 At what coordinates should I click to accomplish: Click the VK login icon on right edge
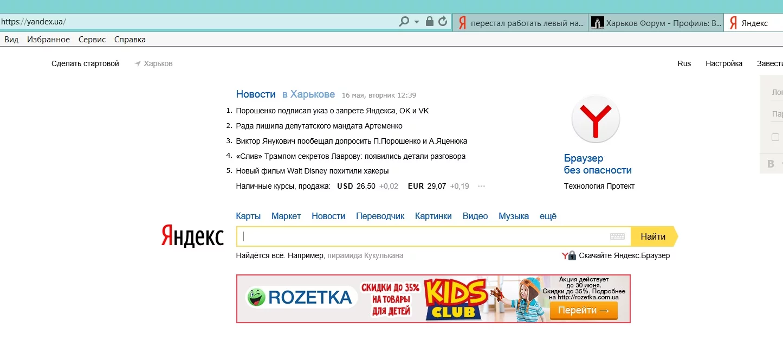[771, 164]
